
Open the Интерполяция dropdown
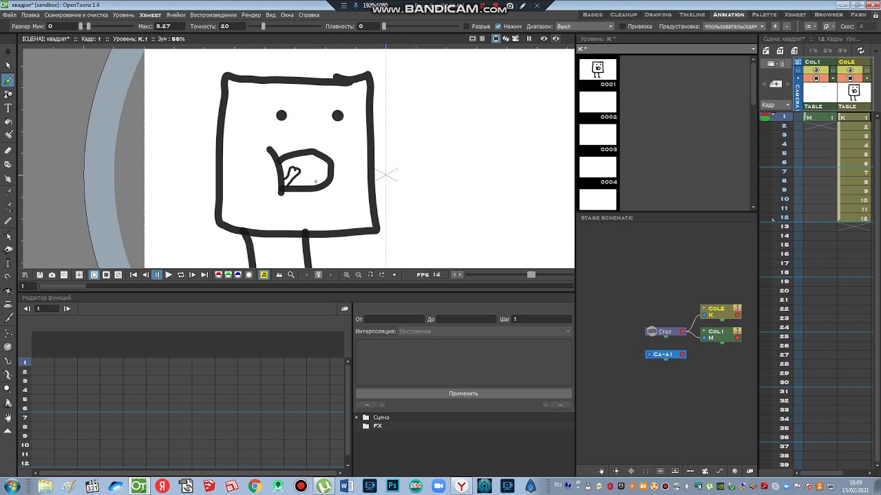click(485, 331)
